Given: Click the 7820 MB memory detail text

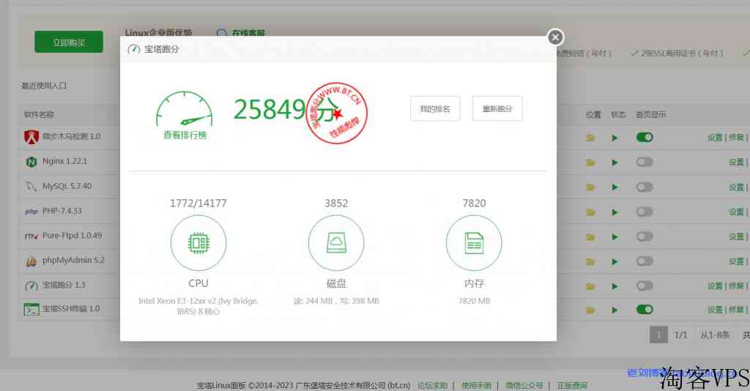Looking at the screenshot, I should (474, 301).
